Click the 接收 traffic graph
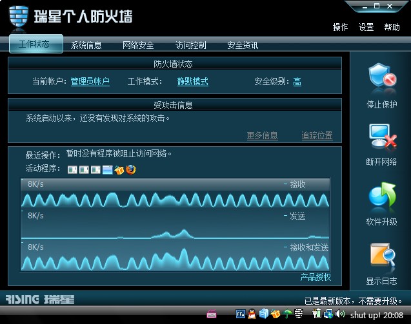This screenshot has height=324, width=411. click(175, 193)
